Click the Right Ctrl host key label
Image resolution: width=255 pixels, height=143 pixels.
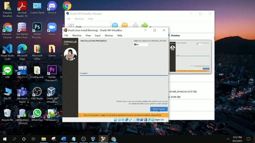[159, 120]
